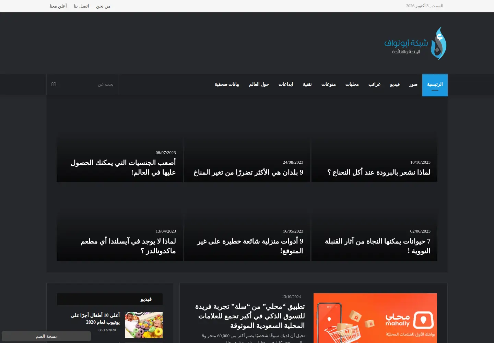Open the تقنية section

tap(307, 84)
